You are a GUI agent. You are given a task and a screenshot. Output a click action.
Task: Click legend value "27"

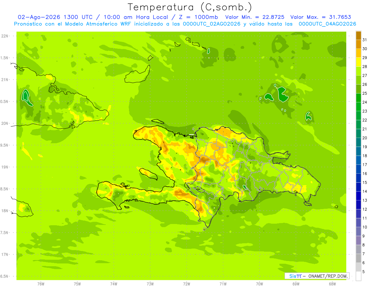[365, 75]
